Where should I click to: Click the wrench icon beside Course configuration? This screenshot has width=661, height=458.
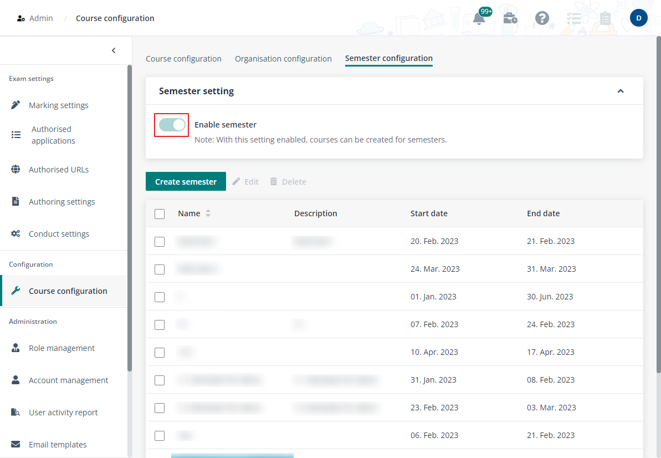pyautogui.click(x=16, y=291)
